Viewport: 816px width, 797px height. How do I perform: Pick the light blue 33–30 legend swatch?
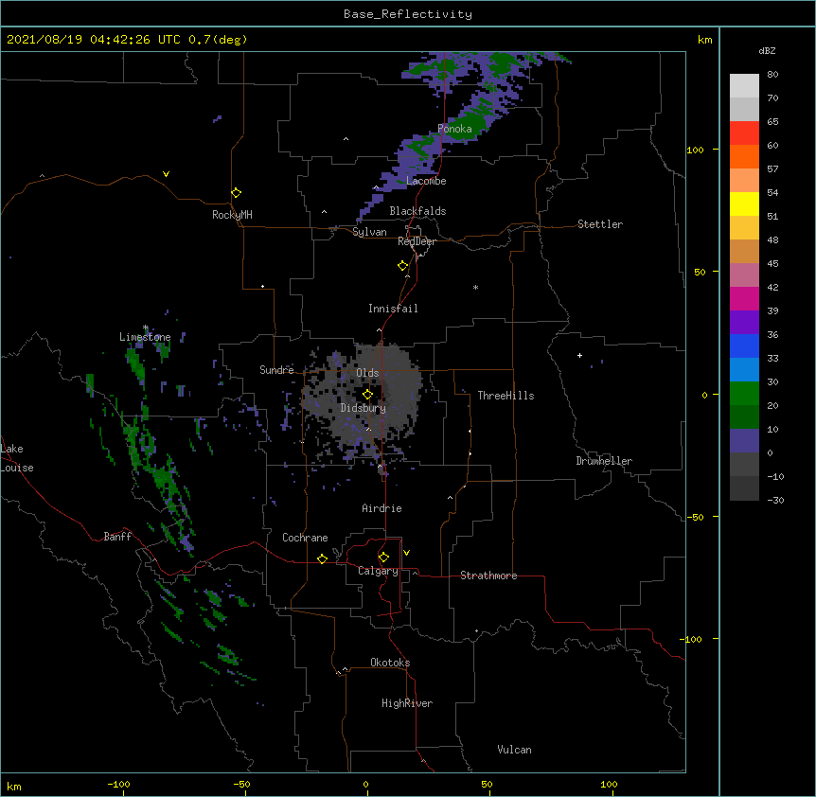744,370
